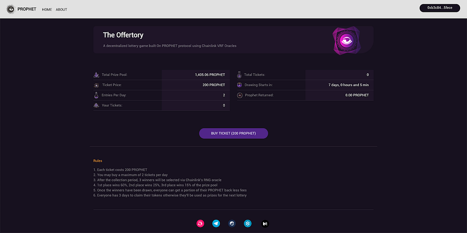This screenshot has width=467, height=233.
Task: Click the 'Total Prize Pool:' label
Action: [114, 75]
